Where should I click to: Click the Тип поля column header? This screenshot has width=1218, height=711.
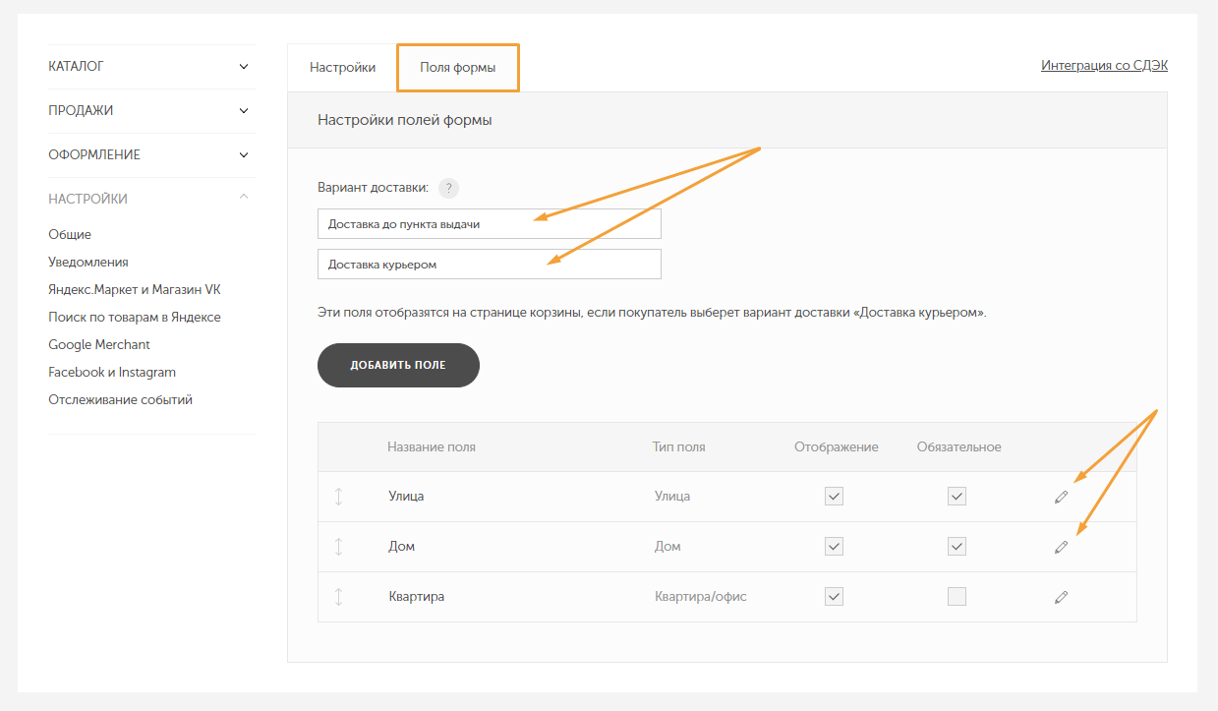[679, 446]
